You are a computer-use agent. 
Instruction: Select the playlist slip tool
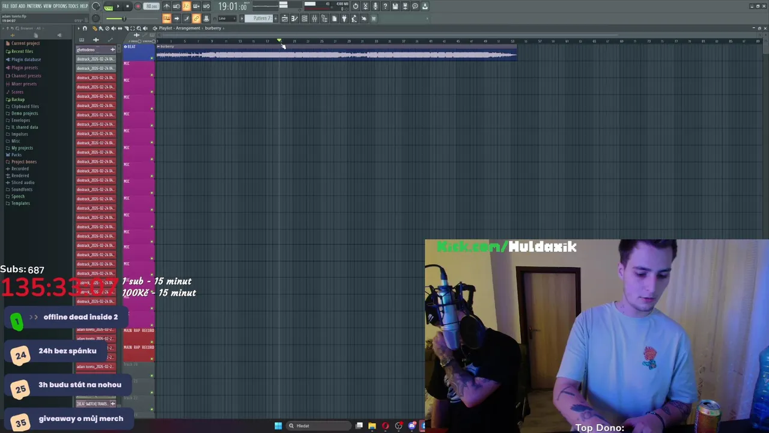click(x=120, y=28)
